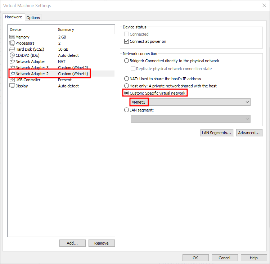Click the Display monitor icon

12,86
